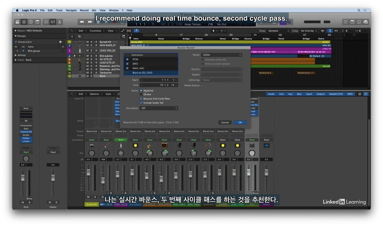Select Offline bounce mode

(141, 94)
